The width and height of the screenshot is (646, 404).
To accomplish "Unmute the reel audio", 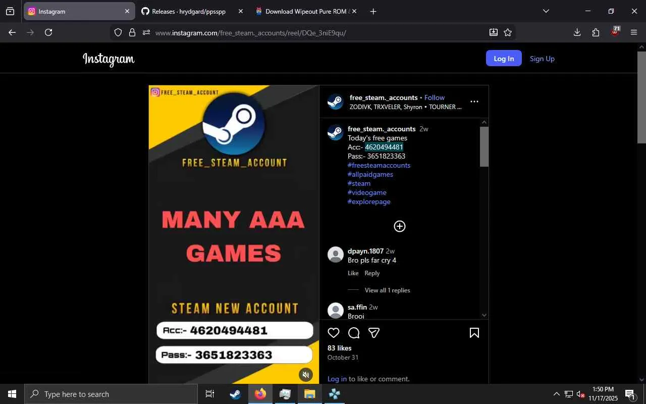I will 305,374.
